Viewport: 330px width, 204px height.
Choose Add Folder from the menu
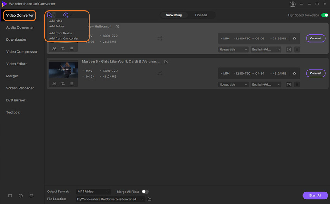click(57, 26)
